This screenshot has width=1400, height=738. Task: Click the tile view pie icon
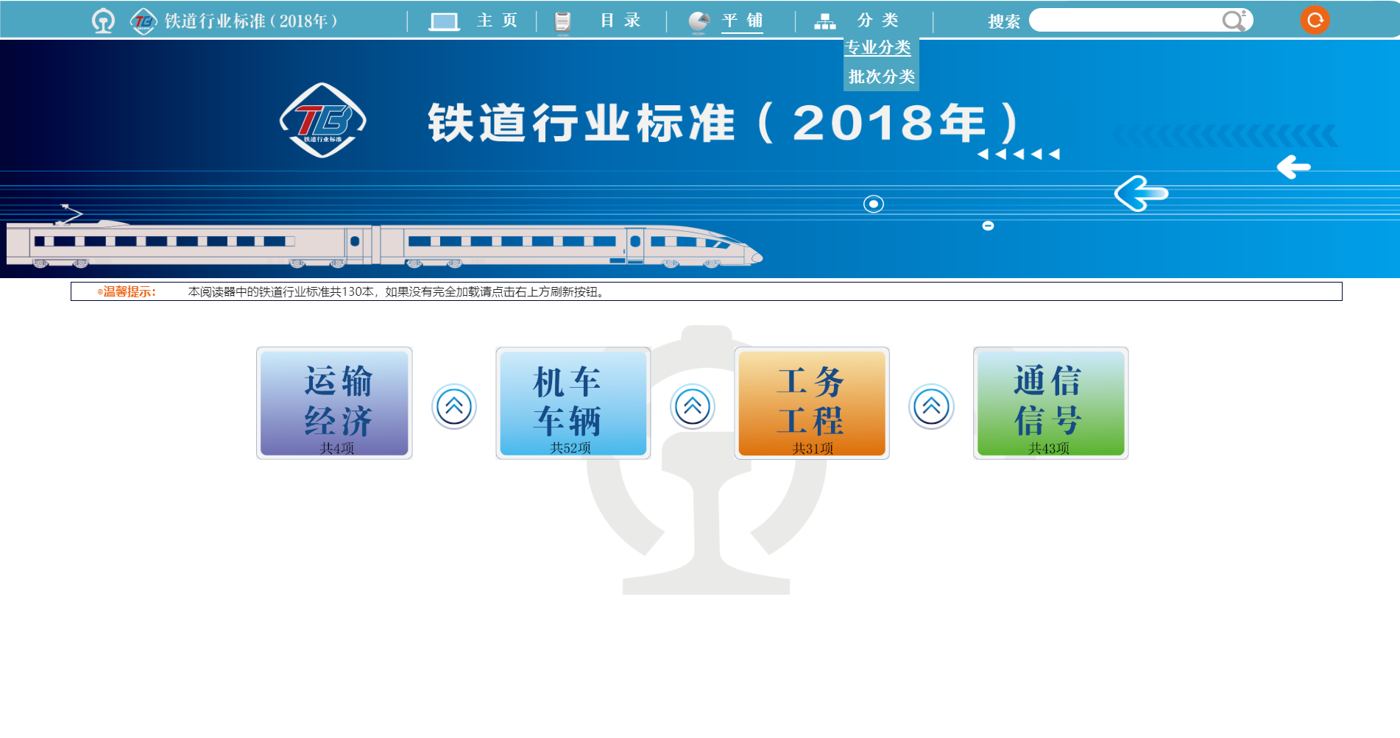pyautogui.click(x=699, y=21)
